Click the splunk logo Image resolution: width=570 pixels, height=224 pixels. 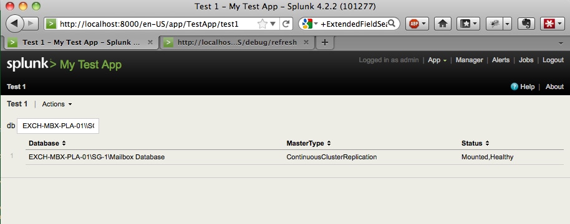coord(32,64)
